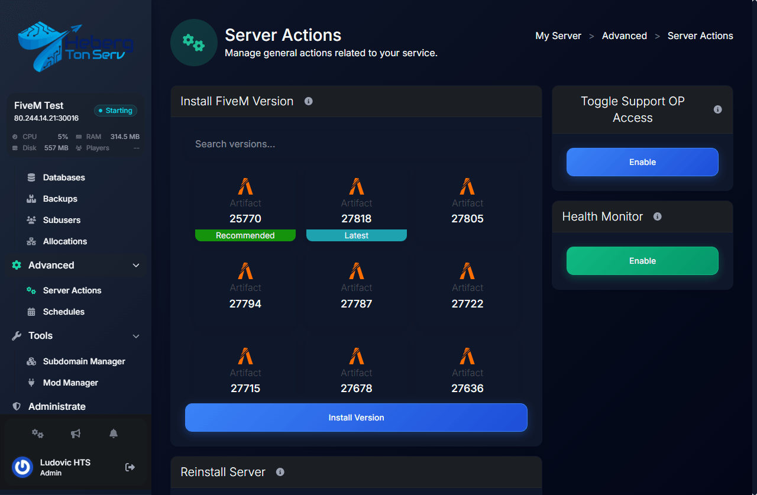757x495 pixels.
Task: Click the Schedules calendar icon
Action: 31,312
